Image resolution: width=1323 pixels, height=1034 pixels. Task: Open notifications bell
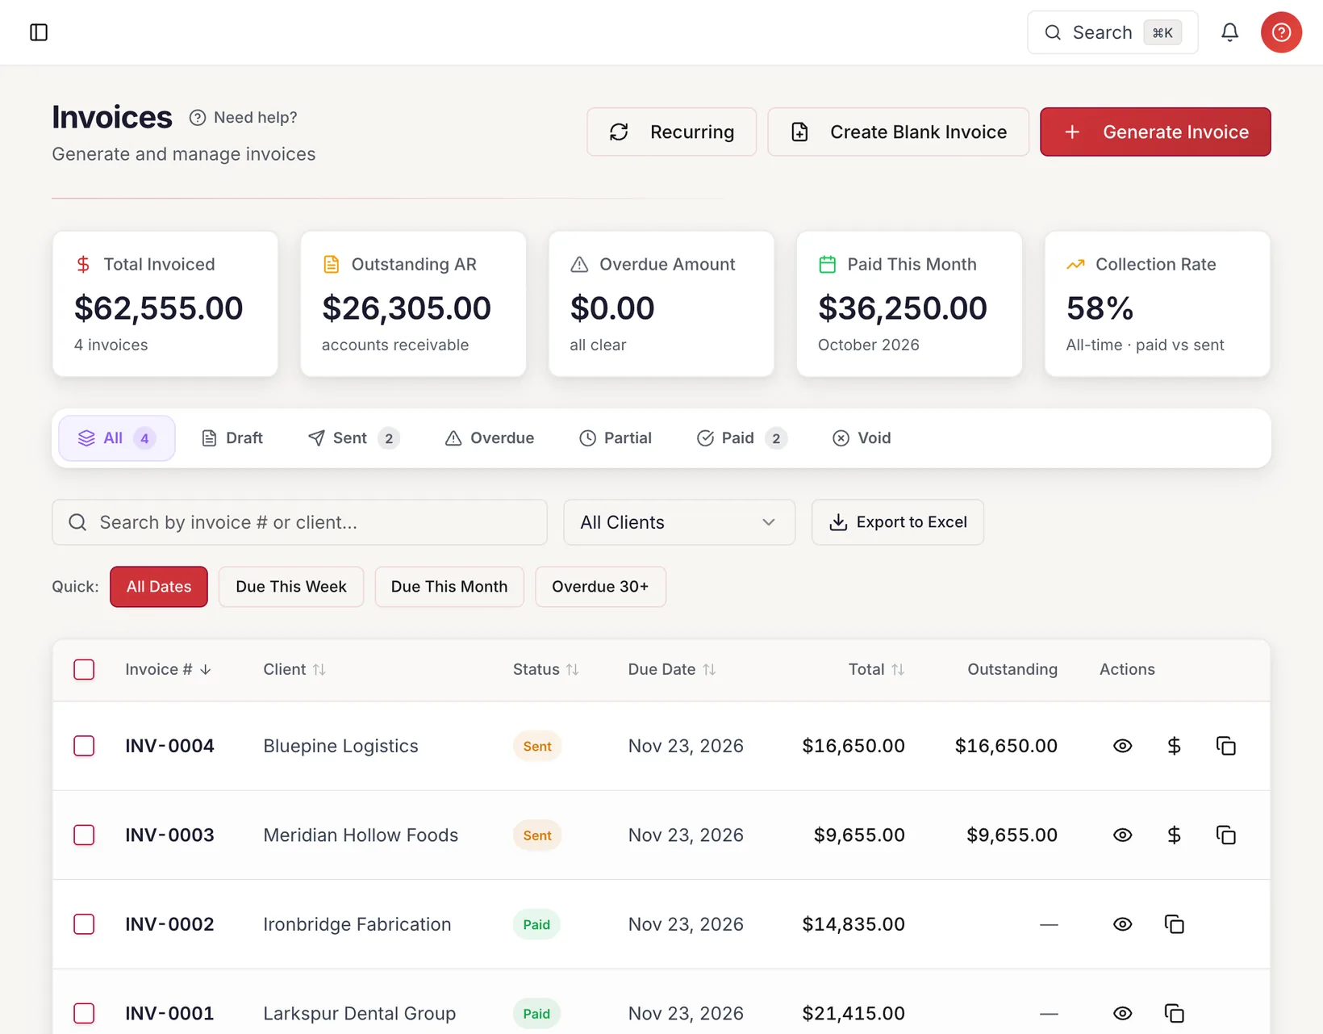[1229, 32]
